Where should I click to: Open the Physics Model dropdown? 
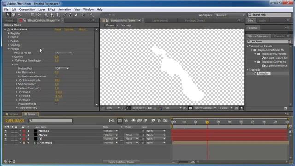[64, 53]
